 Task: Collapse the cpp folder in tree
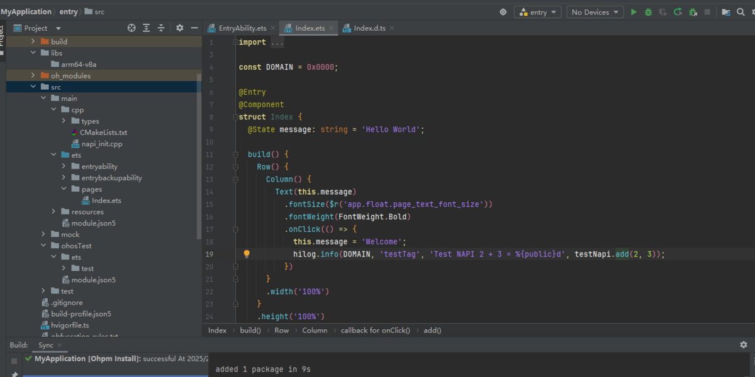54,110
